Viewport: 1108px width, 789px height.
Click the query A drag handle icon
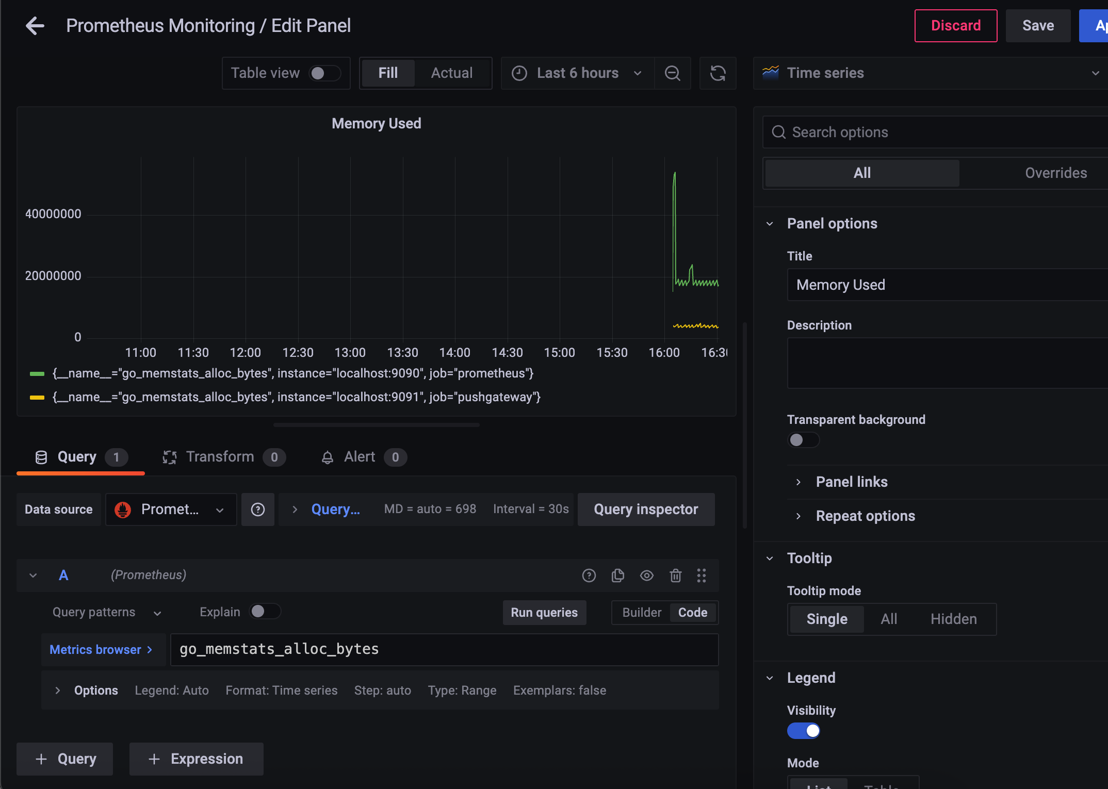pyautogui.click(x=701, y=576)
